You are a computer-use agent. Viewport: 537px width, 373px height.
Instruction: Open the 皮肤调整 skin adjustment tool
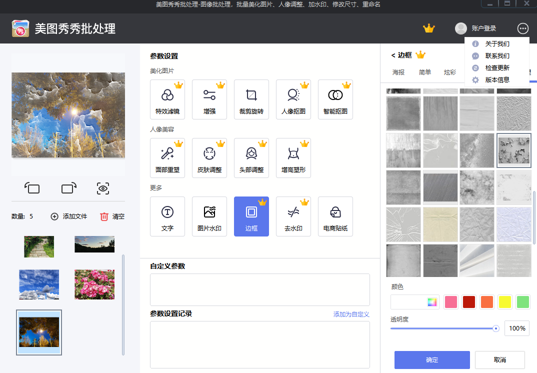pyautogui.click(x=209, y=157)
